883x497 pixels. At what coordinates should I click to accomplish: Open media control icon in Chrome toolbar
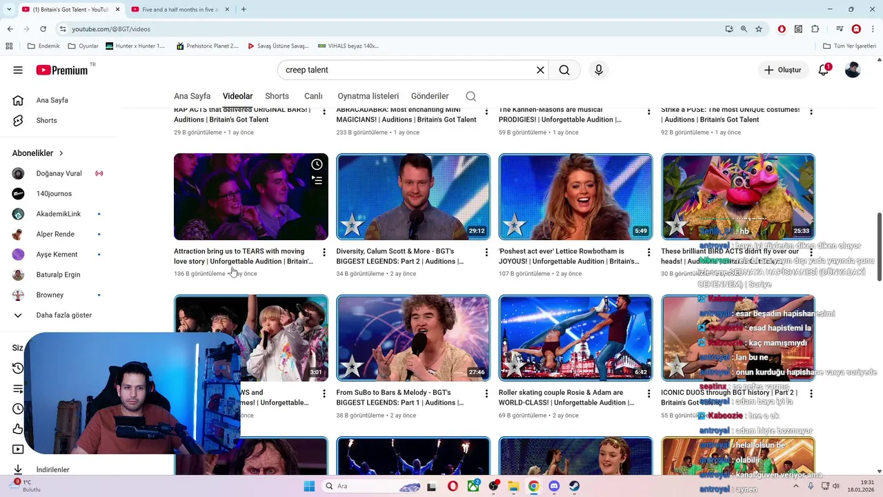tap(840, 29)
